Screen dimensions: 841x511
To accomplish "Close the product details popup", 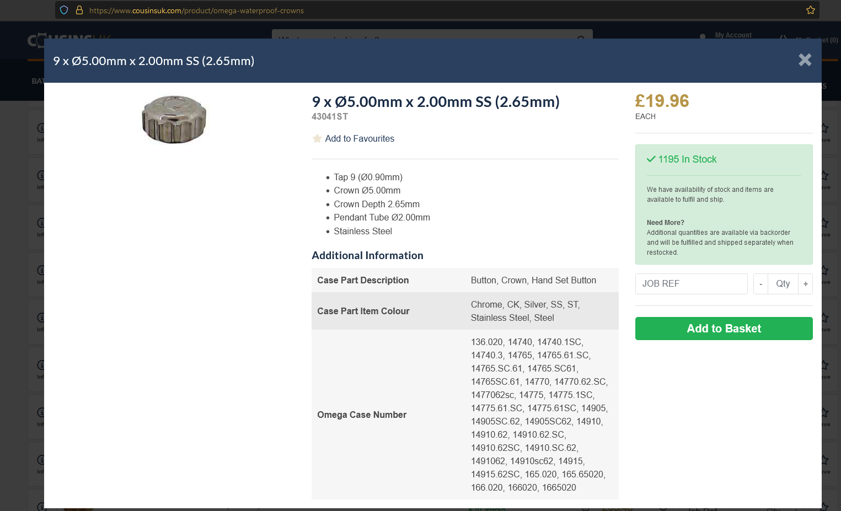I will coord(805,60).
